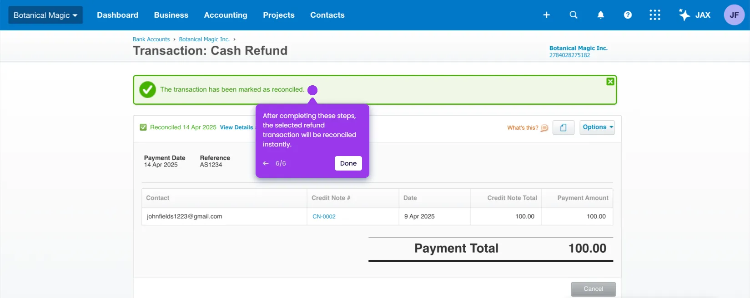This screenshot has height=298, width=750.
Task: Open the apps grid icon
Action: (655, 15)
